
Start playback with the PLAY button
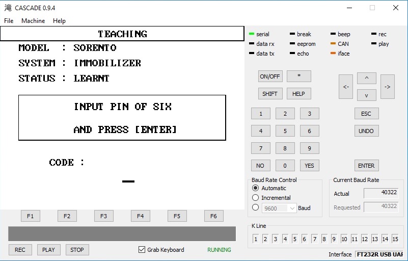point(48,250)
